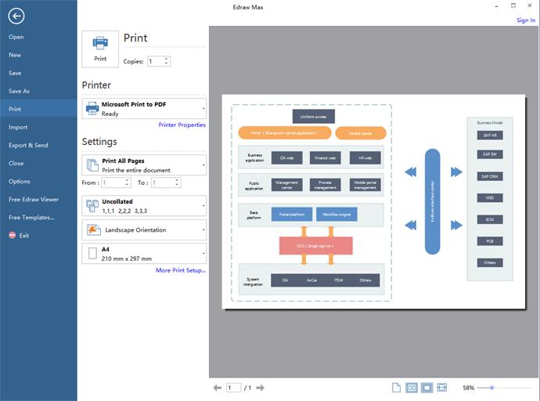Click the Uncollated pages icon
540x401 pixels.
tap(92, 206)
